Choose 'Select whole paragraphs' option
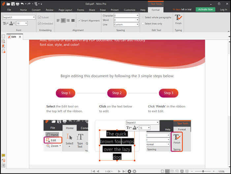The height and width of the screenshot is (174, 231). (143, 17)
